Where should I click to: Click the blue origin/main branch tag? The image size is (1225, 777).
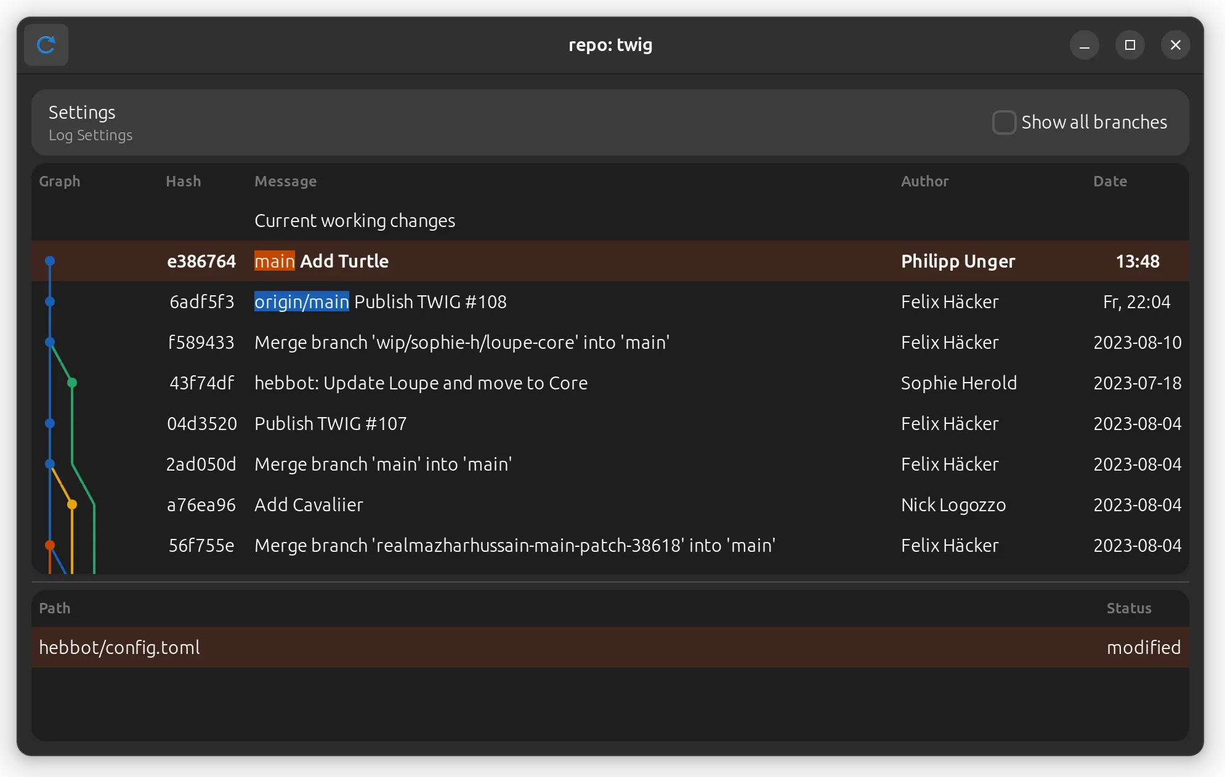pos(301,302)
